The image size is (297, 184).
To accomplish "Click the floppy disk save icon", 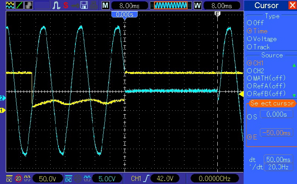I will [84, 5].
